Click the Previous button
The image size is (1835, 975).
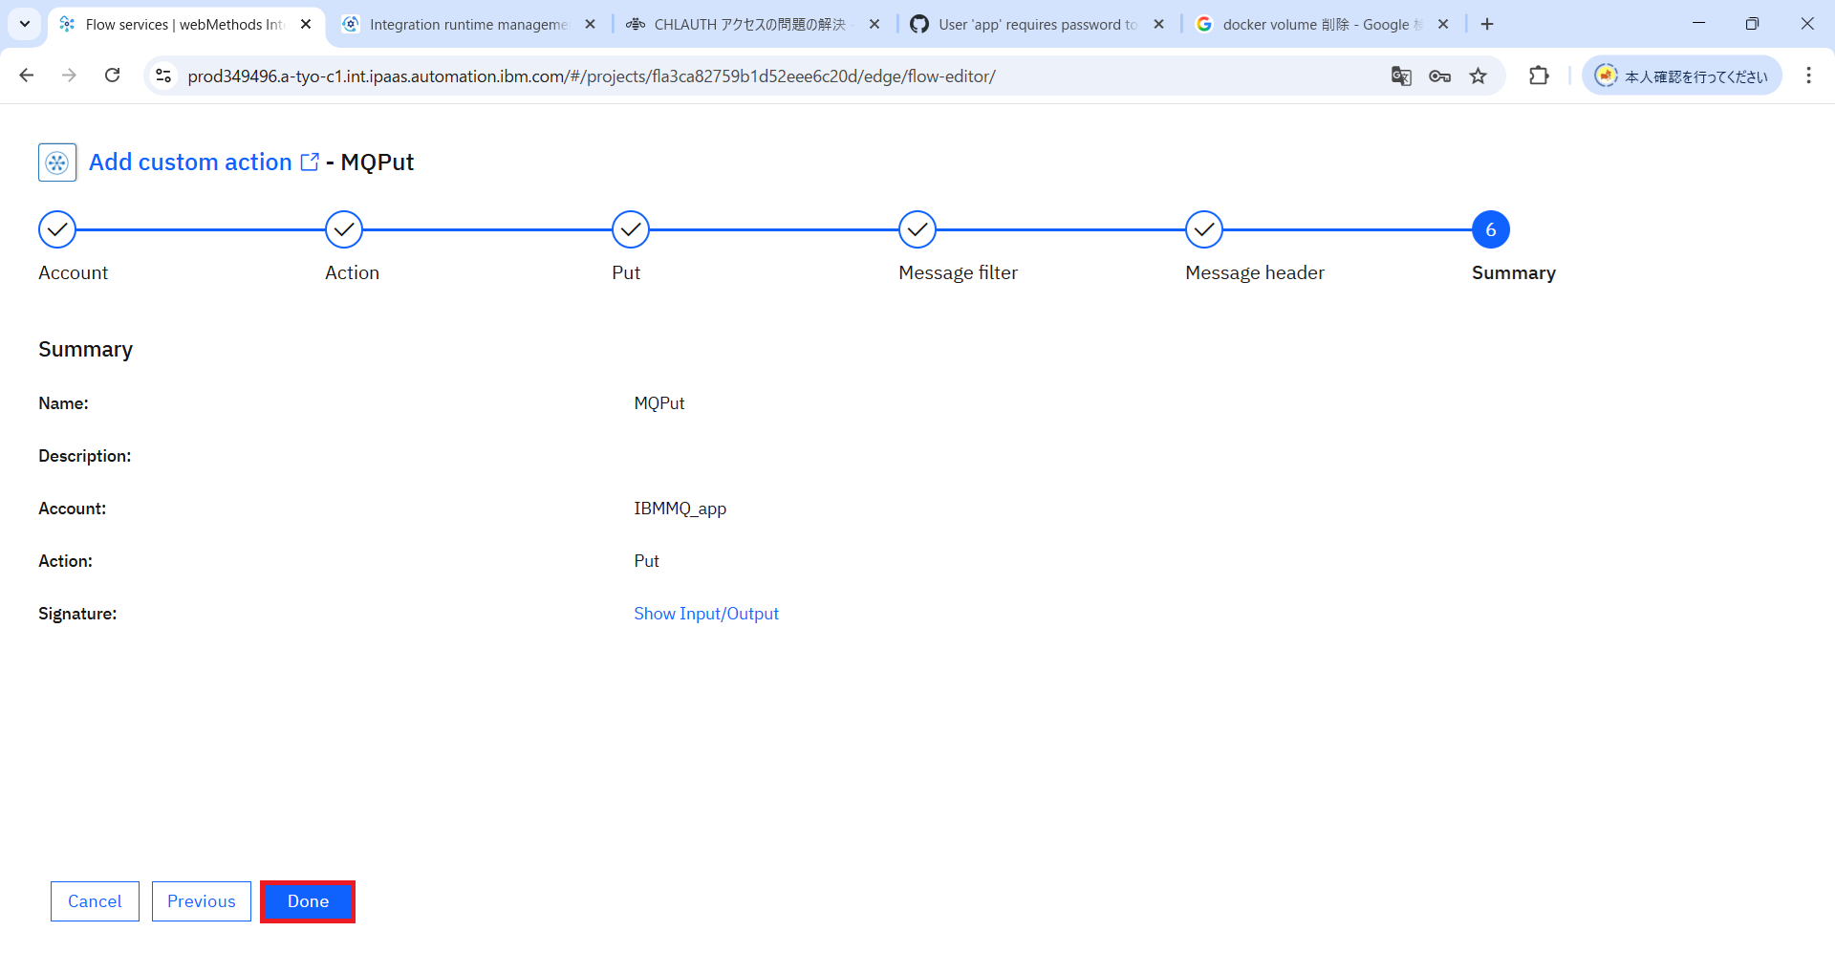pyautogui.click(x=202, y=901)
